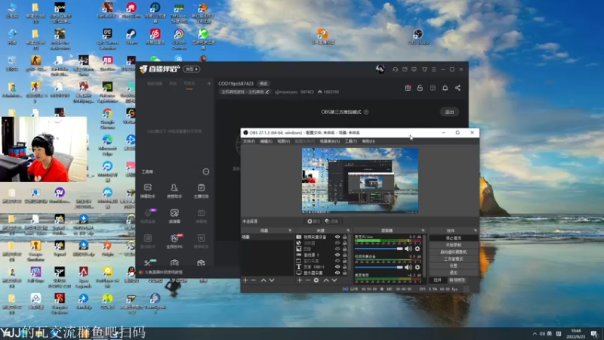Toggle visibility of 窗口采集 source
The height and width of the screenshot is (340, 604).
337,261
